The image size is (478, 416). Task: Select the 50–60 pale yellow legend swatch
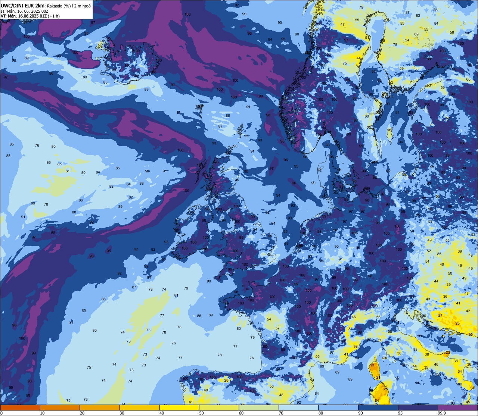219,407
